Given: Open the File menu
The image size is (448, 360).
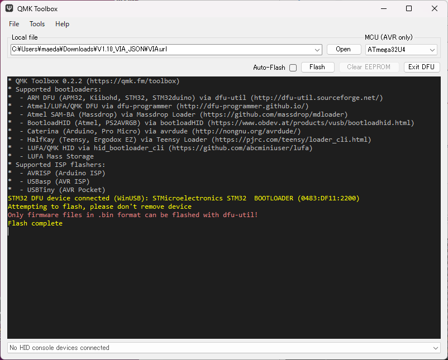Looking at the screenshot, I should 14,24.
